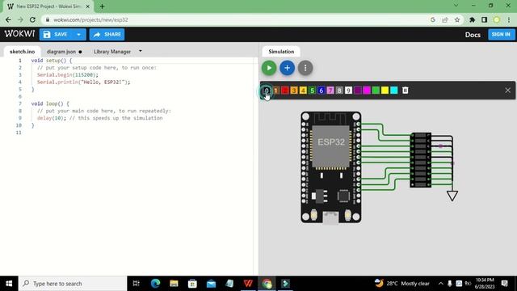517x291 pixels.
Task: Open the Docs link
Action: (x=473, y=35)
